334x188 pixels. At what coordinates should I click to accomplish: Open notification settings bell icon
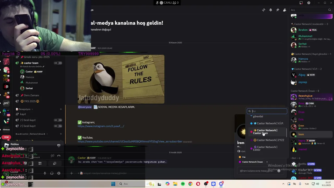coord(271,10)
